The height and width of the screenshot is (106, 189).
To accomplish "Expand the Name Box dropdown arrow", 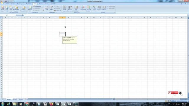I will [15, 15].
